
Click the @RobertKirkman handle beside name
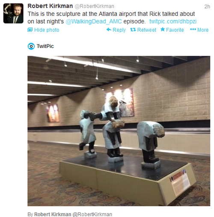(95, 6)
